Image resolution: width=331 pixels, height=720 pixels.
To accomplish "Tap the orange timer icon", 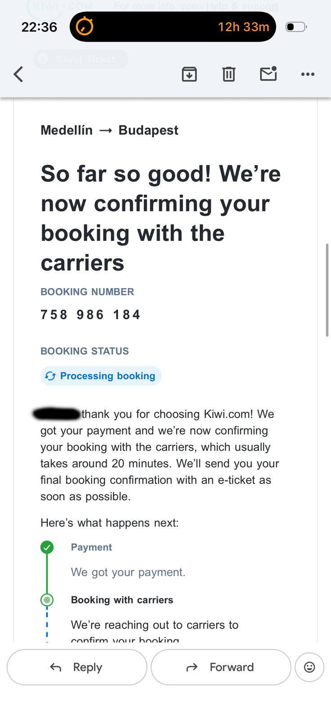I will coord(85,27).
